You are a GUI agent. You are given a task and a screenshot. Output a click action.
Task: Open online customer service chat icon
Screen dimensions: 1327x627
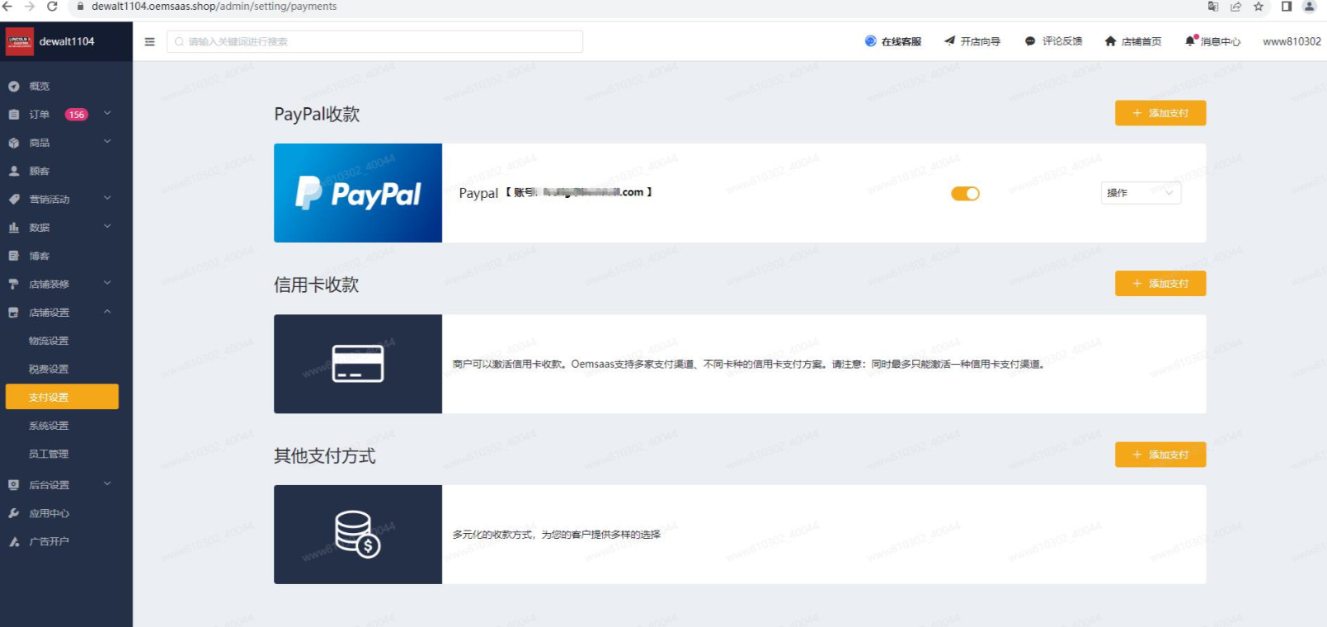(x=870, y=41)
